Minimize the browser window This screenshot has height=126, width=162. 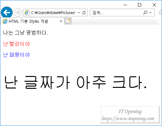pos(125,5)
